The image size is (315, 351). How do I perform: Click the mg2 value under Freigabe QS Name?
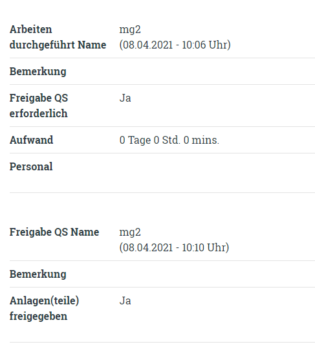pos(130,232)
